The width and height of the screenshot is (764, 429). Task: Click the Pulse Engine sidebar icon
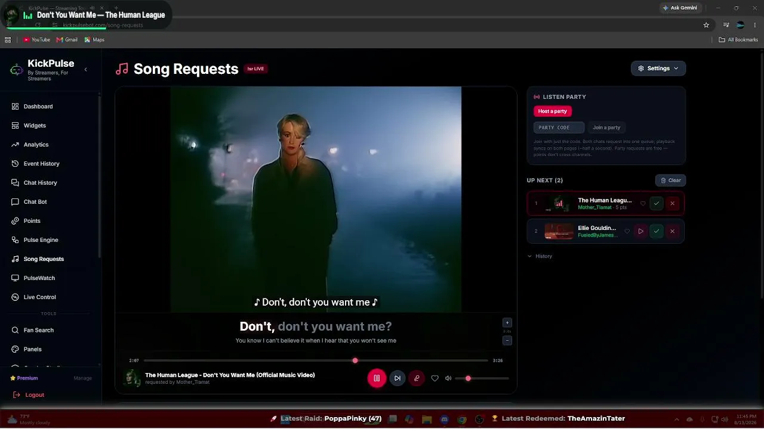coord(16,240)
